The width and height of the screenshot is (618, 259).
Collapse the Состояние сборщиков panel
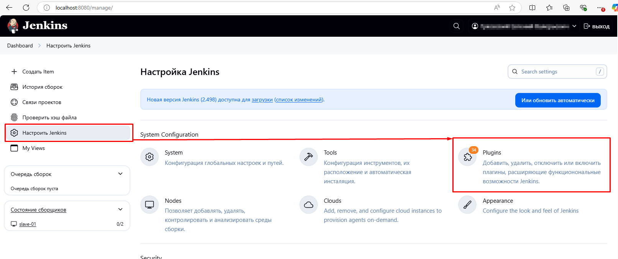[120, 209]
